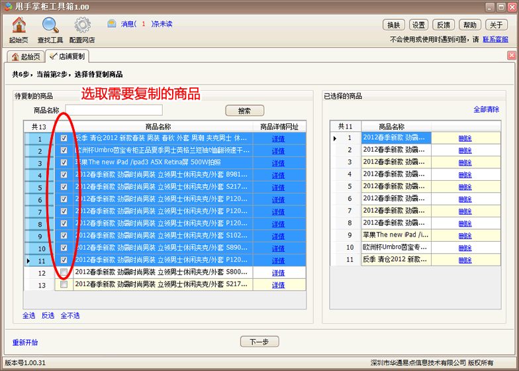The image size is (519, 371).
Task: Click 全不选 to deselect all
Action: pos(70,315)
